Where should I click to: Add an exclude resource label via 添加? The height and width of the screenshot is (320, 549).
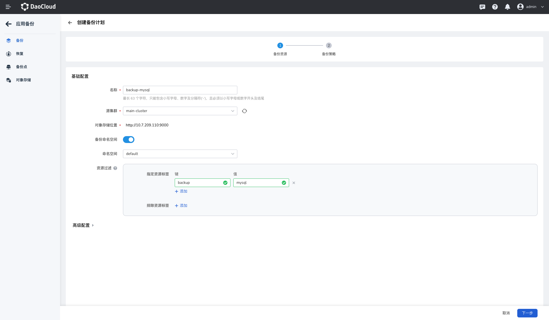181,206
